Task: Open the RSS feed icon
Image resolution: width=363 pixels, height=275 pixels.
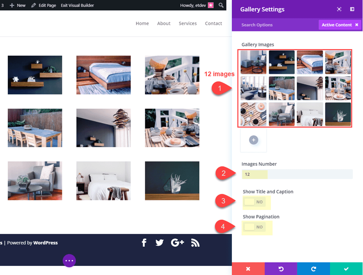Action: click(x=195, y=243)
